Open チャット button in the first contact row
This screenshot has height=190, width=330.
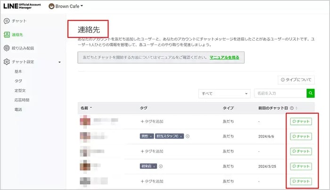(x=301, y=121)
